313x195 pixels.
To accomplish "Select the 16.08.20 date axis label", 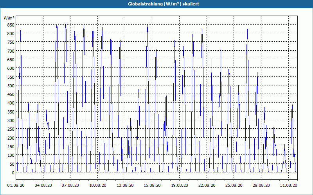I will 152,185.
